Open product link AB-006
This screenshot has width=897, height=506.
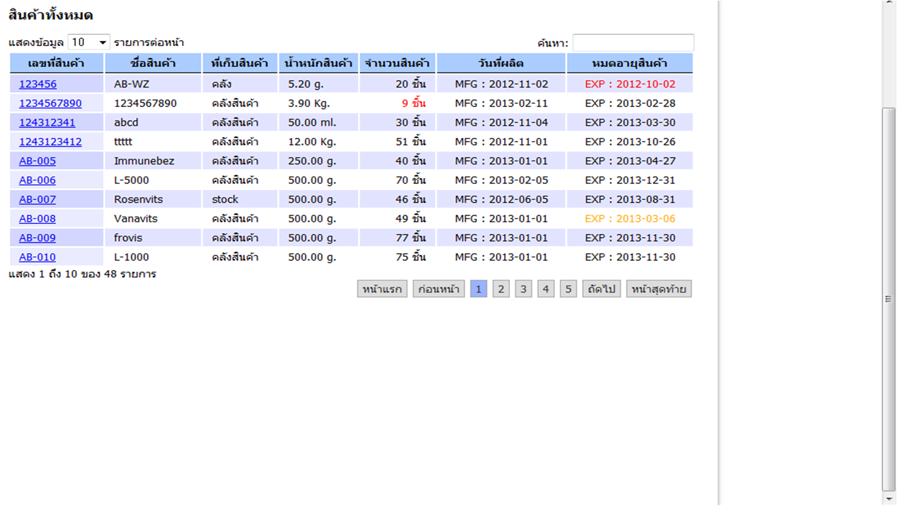pyautogui.click(x=37, y=180)
